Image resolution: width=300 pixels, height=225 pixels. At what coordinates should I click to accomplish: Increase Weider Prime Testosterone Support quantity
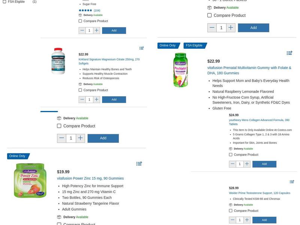[247, 220]
